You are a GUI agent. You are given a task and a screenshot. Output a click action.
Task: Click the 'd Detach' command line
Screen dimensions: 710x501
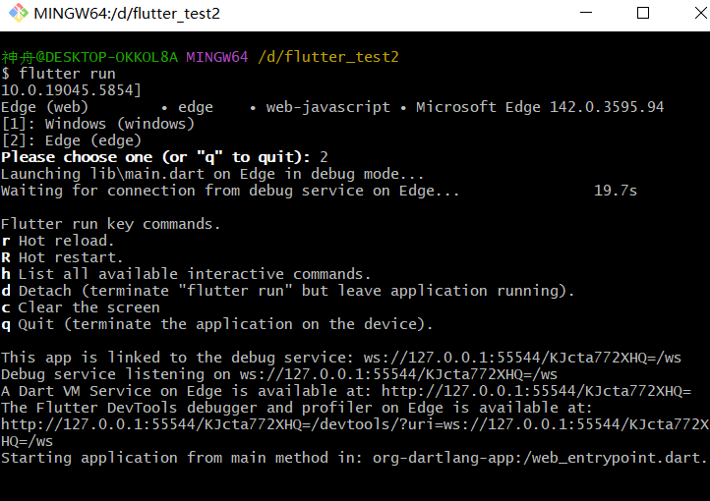tap(287, 291)
